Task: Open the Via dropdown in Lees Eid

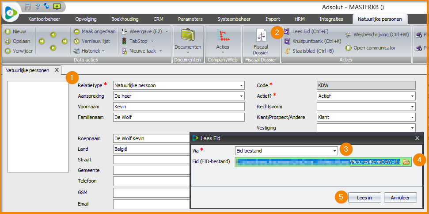Action: 334,151
